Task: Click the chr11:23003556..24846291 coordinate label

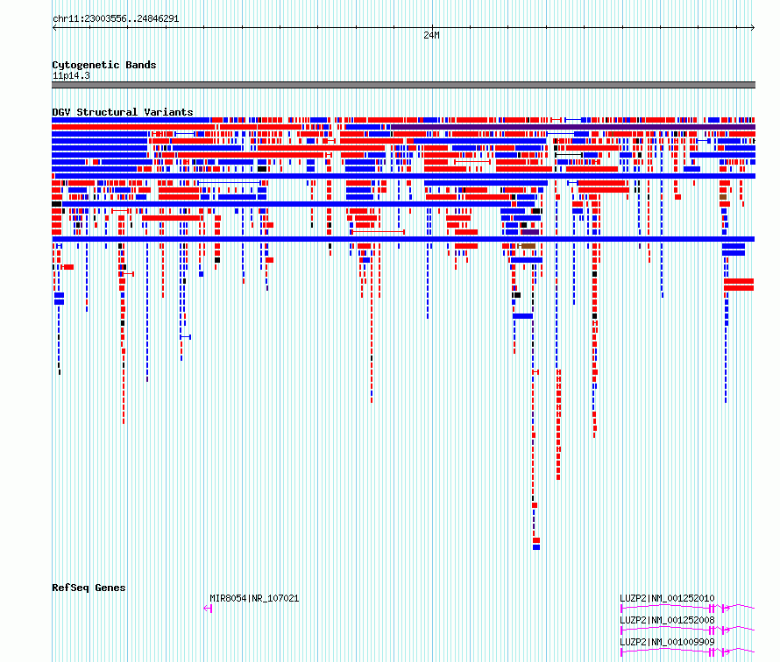Action: click(116, 19)
